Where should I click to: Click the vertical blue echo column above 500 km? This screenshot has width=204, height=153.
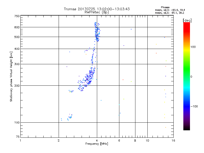(97, 32)
